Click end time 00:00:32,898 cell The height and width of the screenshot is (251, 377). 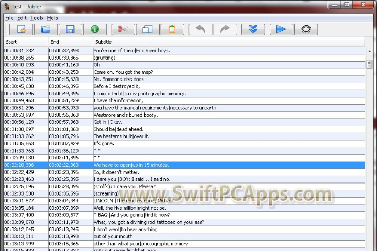[x=71, y=51]
